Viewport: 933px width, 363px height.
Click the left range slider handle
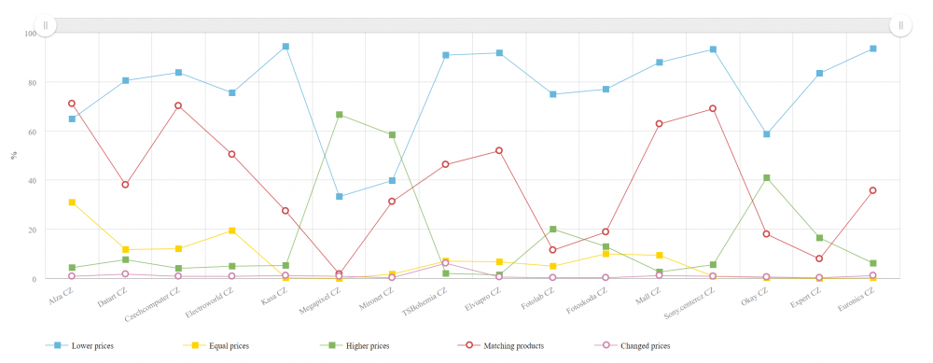(46, 25)
